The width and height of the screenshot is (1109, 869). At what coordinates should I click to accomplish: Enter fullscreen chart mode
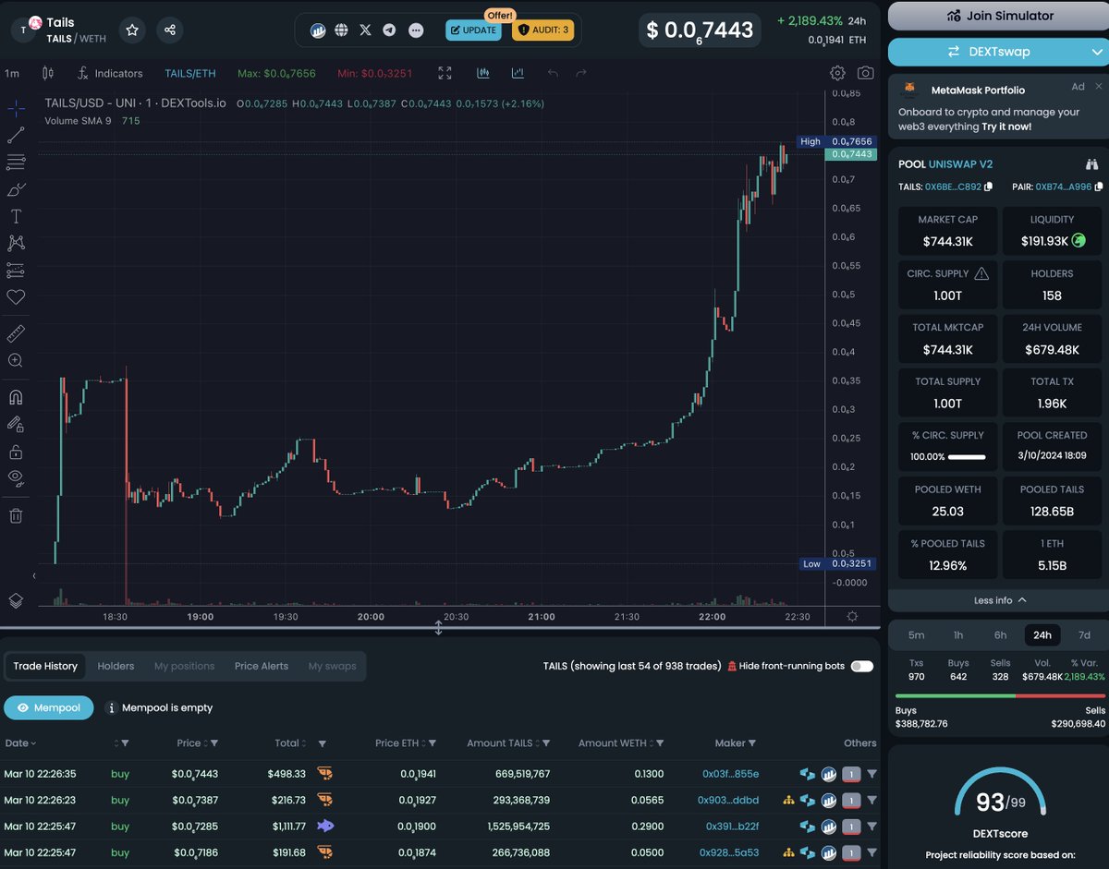[x=445, y=73]
